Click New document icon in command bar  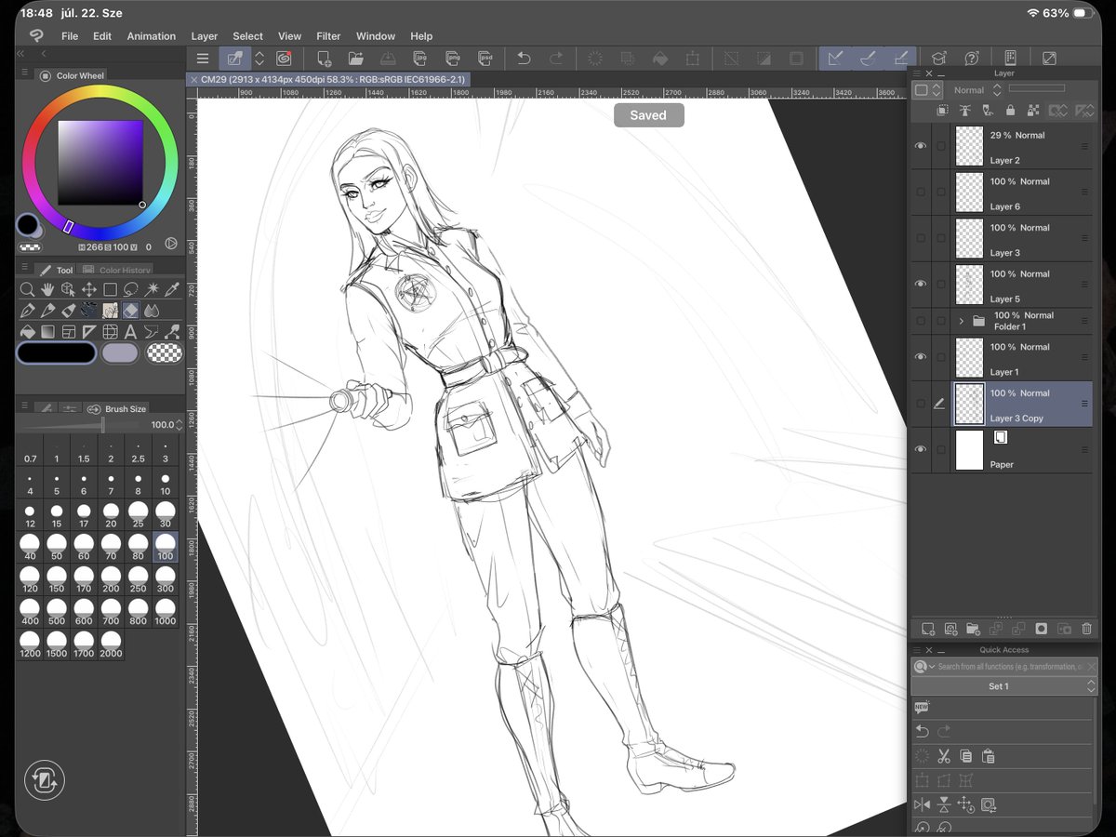[325, 59]
